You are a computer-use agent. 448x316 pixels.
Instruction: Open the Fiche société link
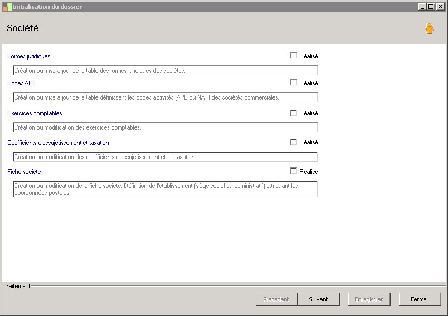point(24,172)
